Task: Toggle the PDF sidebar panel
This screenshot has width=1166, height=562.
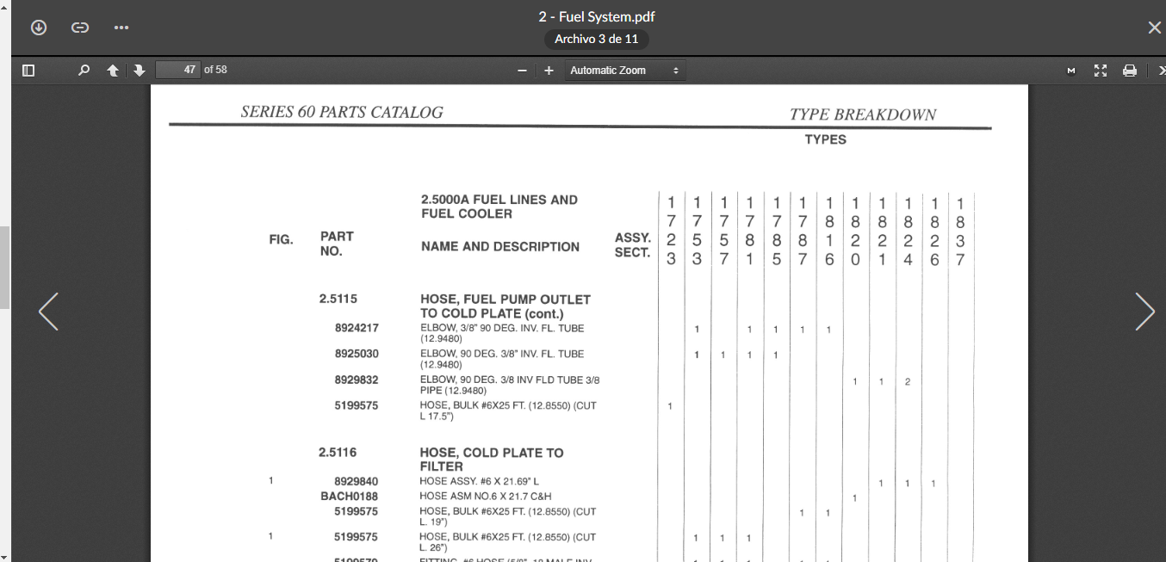Action: coord(28,71)
